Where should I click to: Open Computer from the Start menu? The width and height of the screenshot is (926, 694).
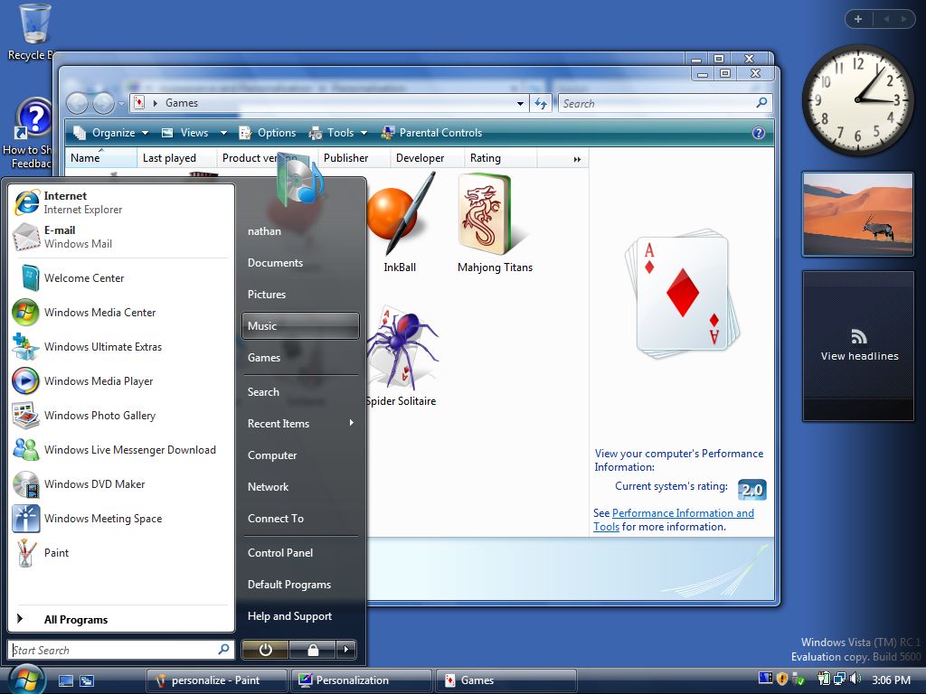click(x=300, y=455)
